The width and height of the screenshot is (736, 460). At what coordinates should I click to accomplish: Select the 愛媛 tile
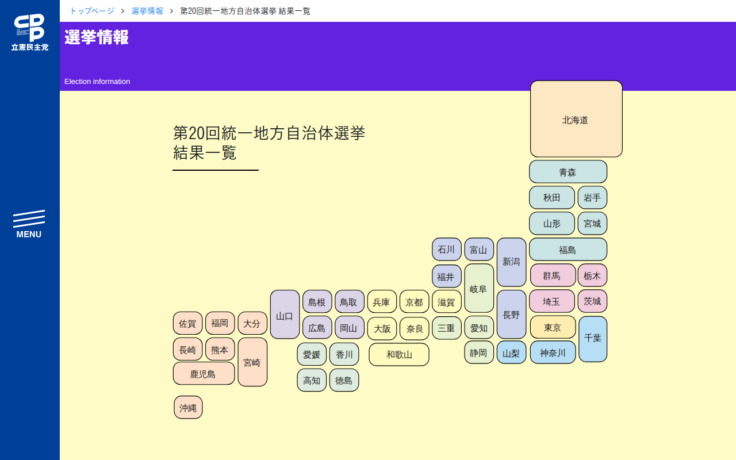coord(312,354)
